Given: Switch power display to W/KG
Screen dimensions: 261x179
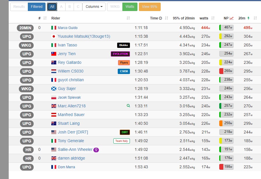Looking at the screenshot, I should (x=115, y=7).
